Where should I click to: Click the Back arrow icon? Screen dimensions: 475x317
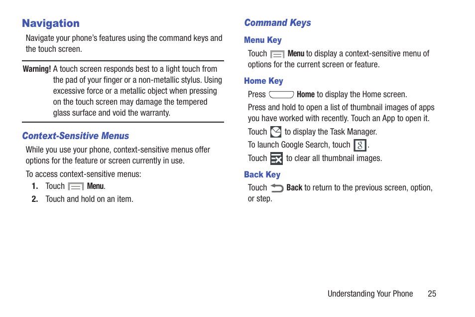(x=277, y=188)
